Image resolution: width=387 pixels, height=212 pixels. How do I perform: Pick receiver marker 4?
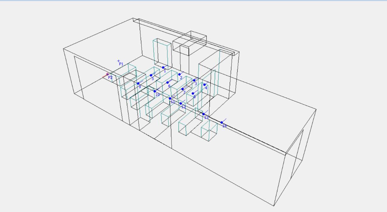[204, 85]
